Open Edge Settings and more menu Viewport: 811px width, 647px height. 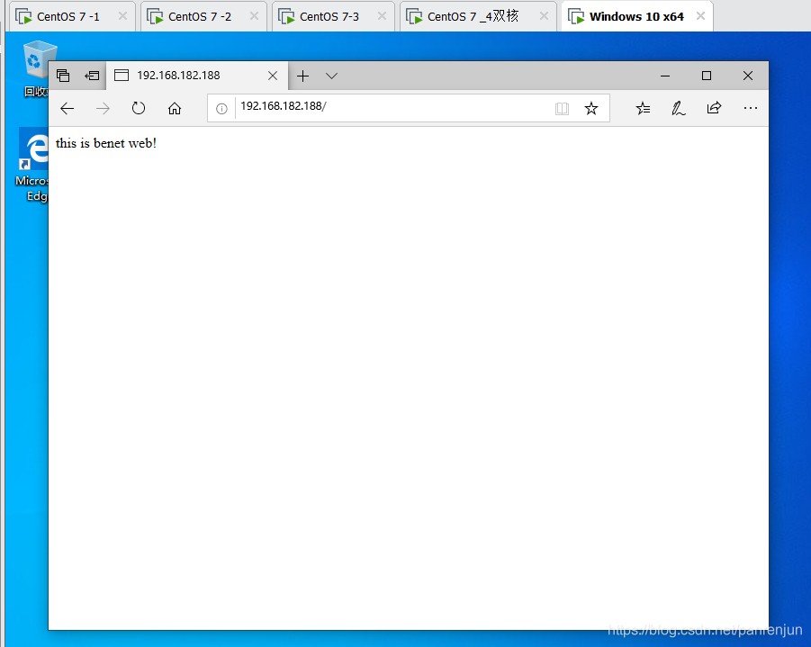click(751, 108)
